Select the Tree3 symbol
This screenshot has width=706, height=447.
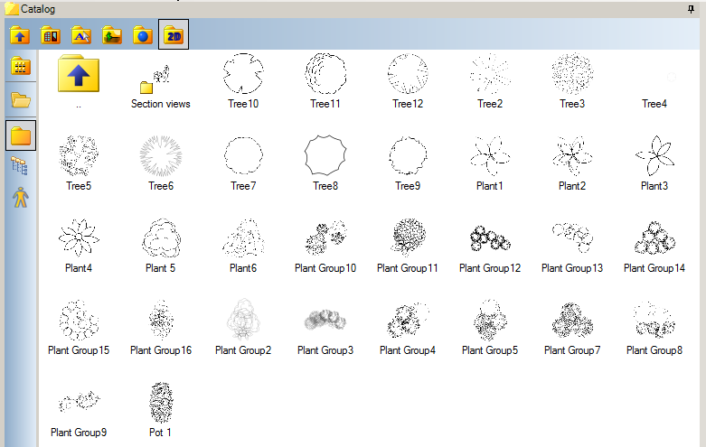tap(572, 73)
